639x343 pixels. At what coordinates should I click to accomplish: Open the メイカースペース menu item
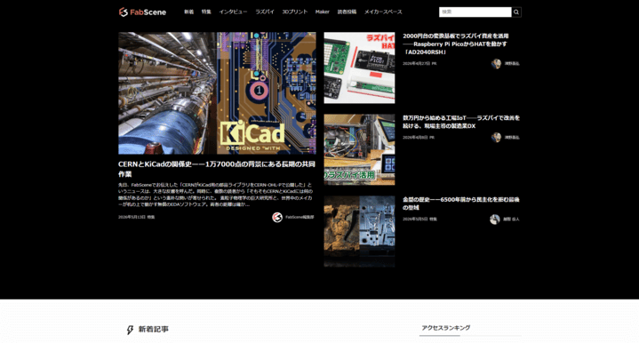coord(383,12)
